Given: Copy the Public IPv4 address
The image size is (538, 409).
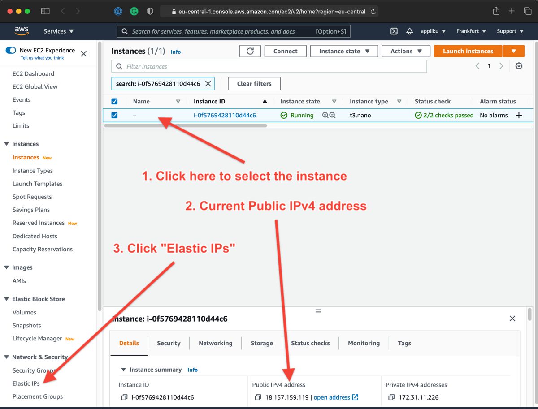Looking at the screenshot, I should (x=258, y=397).
